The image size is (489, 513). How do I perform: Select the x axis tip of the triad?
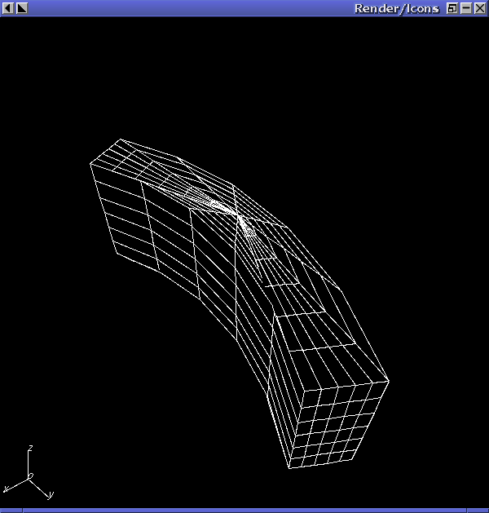point(5,490)
